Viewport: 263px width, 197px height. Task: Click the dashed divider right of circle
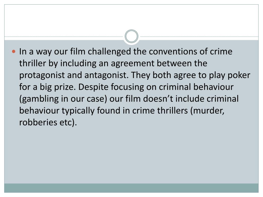pos(199,36)
